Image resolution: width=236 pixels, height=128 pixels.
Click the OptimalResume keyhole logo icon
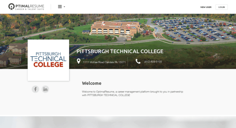pos(12,7)
